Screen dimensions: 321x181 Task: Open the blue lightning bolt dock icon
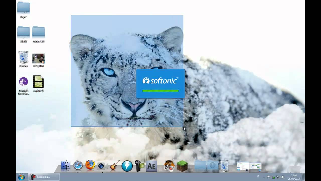[127, 166]
